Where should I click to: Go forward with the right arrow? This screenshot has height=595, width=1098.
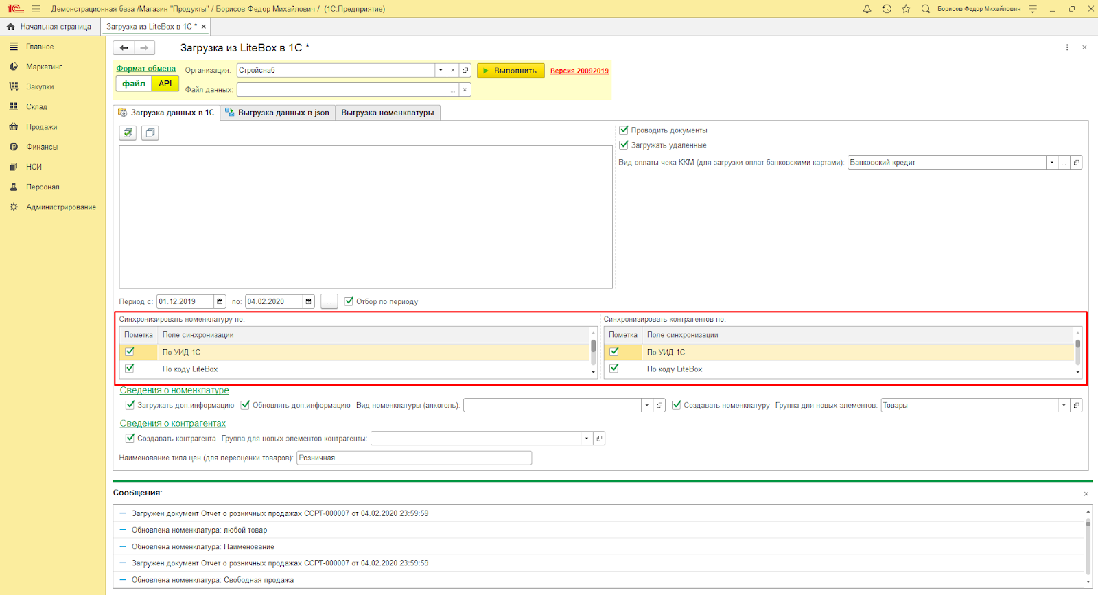(x=144, y=48)
